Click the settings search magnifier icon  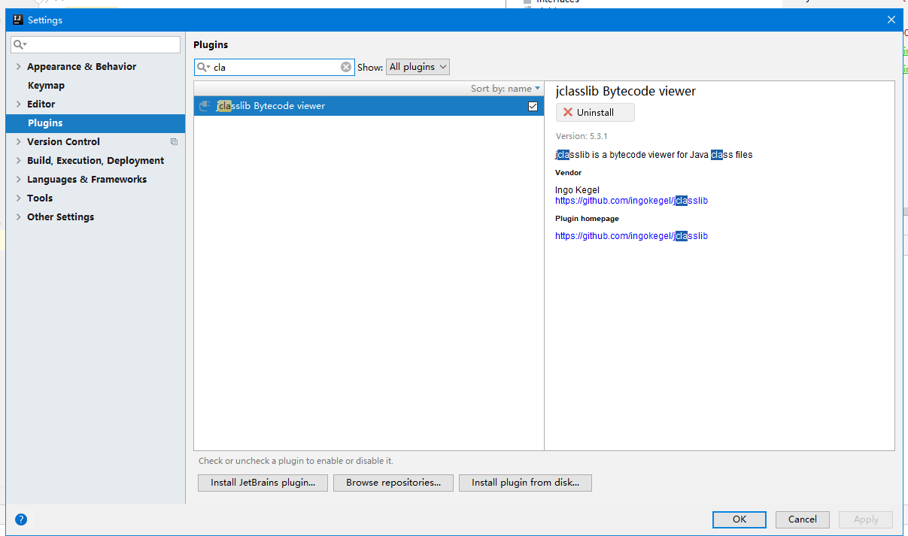coord(20,45)
